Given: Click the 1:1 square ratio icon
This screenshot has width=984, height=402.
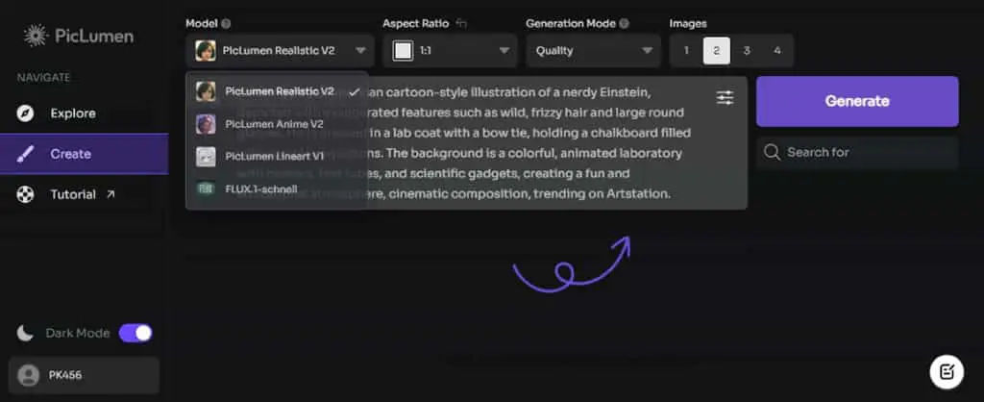Looking at the screenshot, I should (x=403, y=51).
